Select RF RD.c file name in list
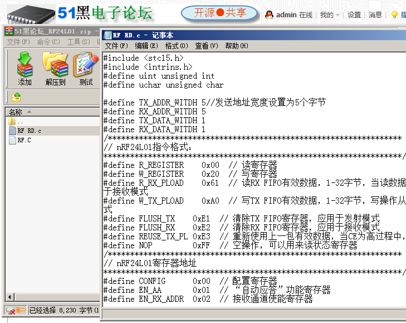 point(30,131)
